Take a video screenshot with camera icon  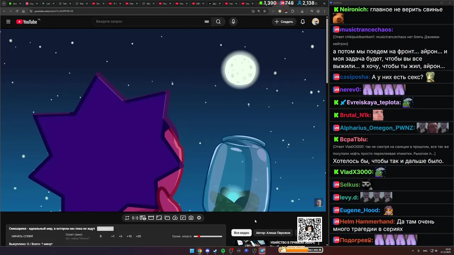tap(191, 218)
